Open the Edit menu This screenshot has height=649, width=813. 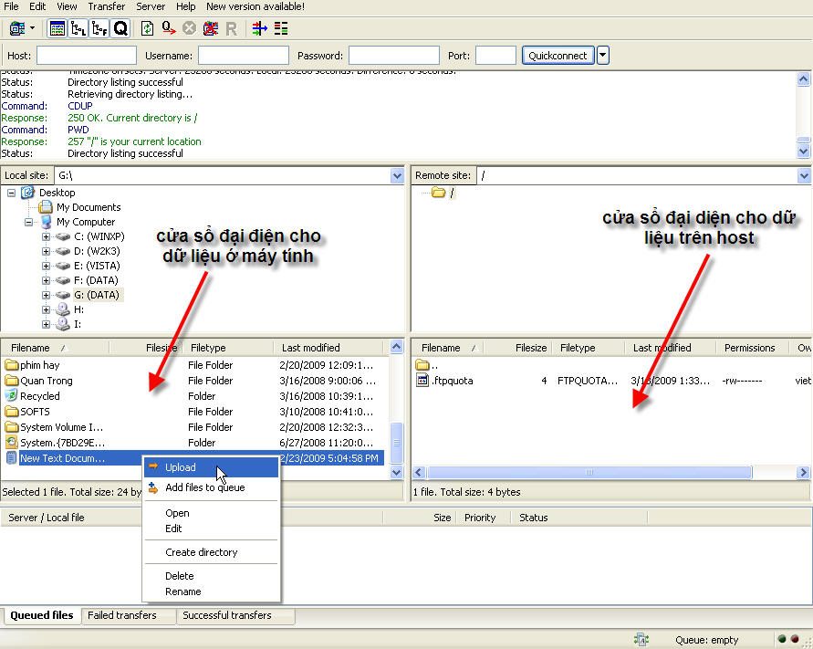(37, 6)
